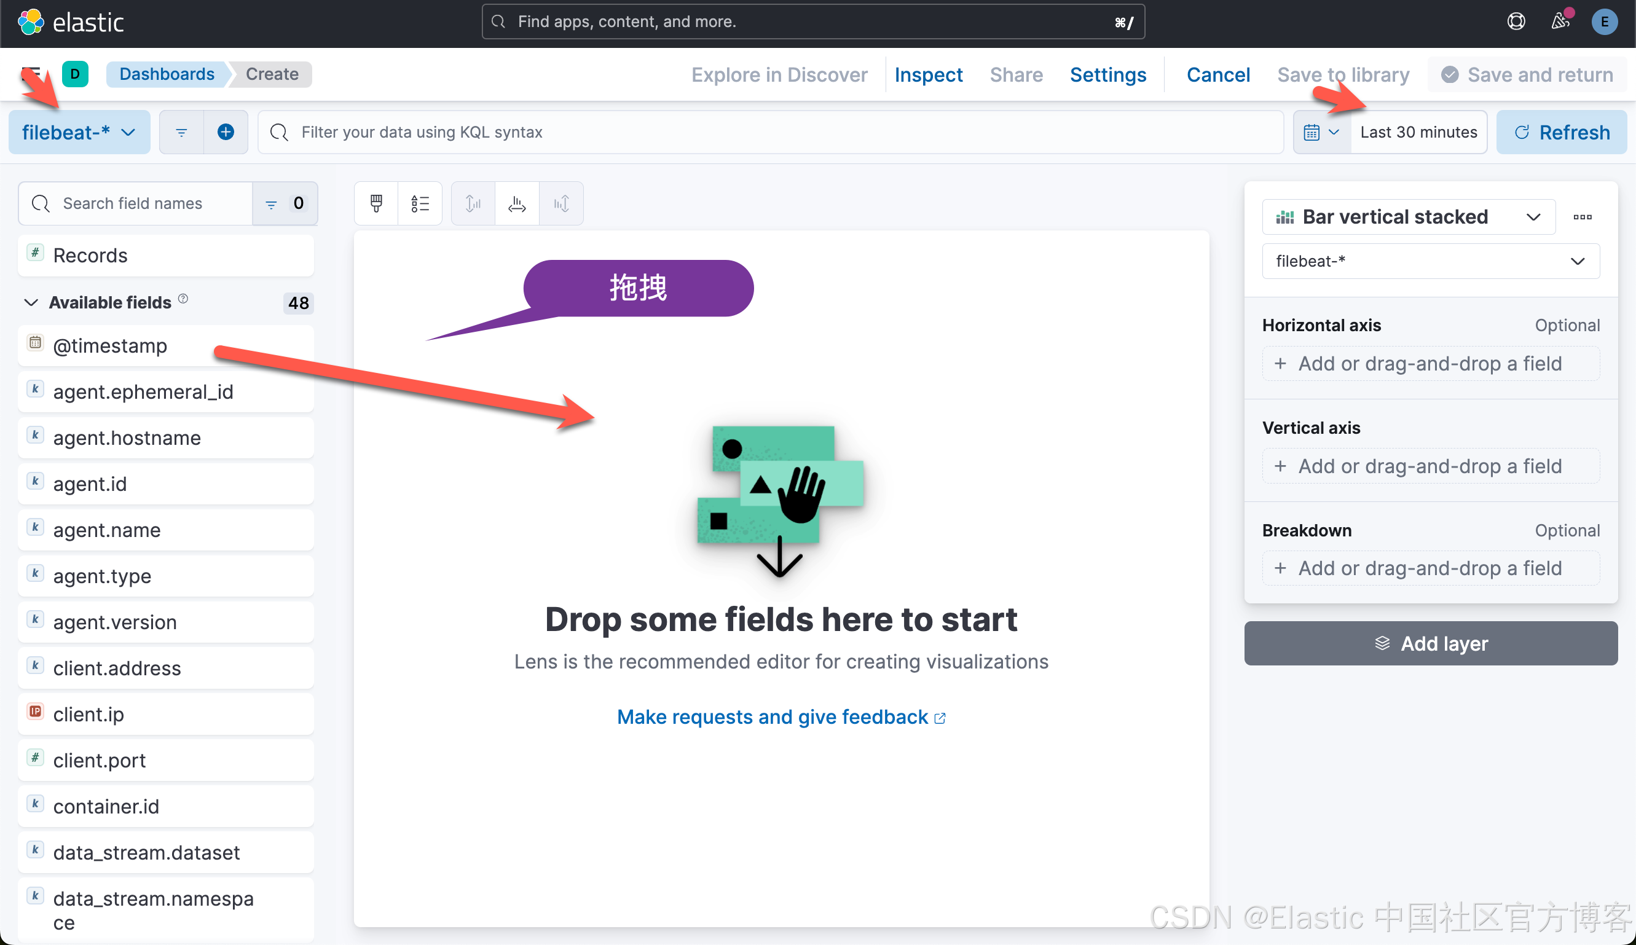1636x945 pixels.
Task: Select the @timestamp field
Action: [165, 345]
